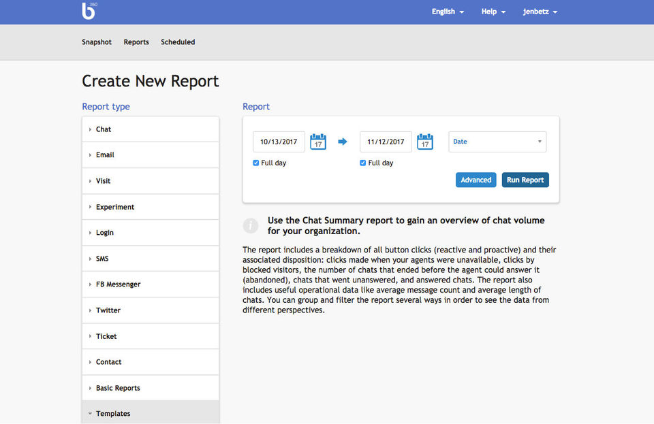The width and height of the screenshot is (654, 424).
Task: Open the English language dropdown
Action: tap(448, 12)
